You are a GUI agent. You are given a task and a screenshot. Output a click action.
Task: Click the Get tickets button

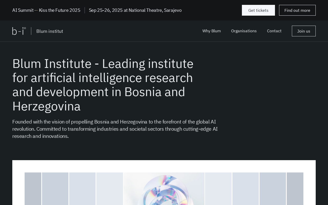[x=258, y=10]
